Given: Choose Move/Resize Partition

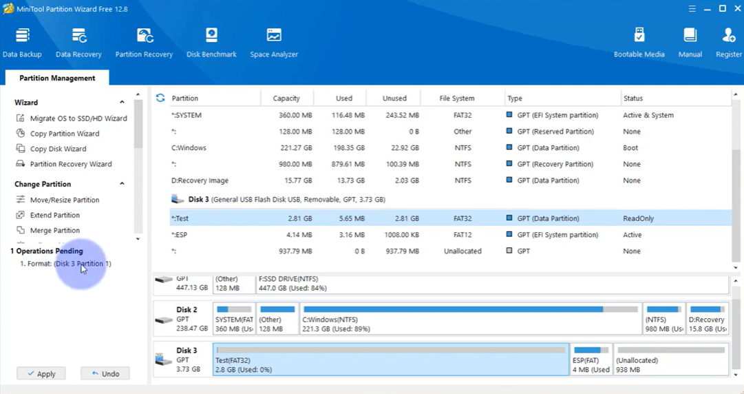Looking at the screenshot, I should [64, 200].
